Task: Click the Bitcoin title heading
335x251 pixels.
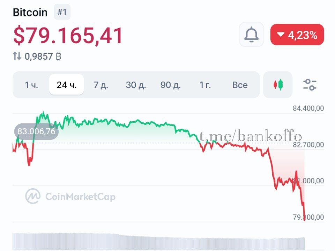Action: click(30, 12)
